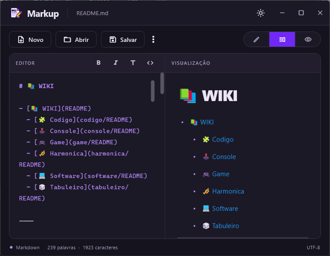This screenshot has height=256, width=330.
Task: Close the Markup window
Action: (x=320, y=13)
